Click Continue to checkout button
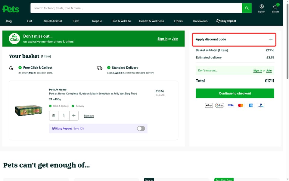 [235, 93]
